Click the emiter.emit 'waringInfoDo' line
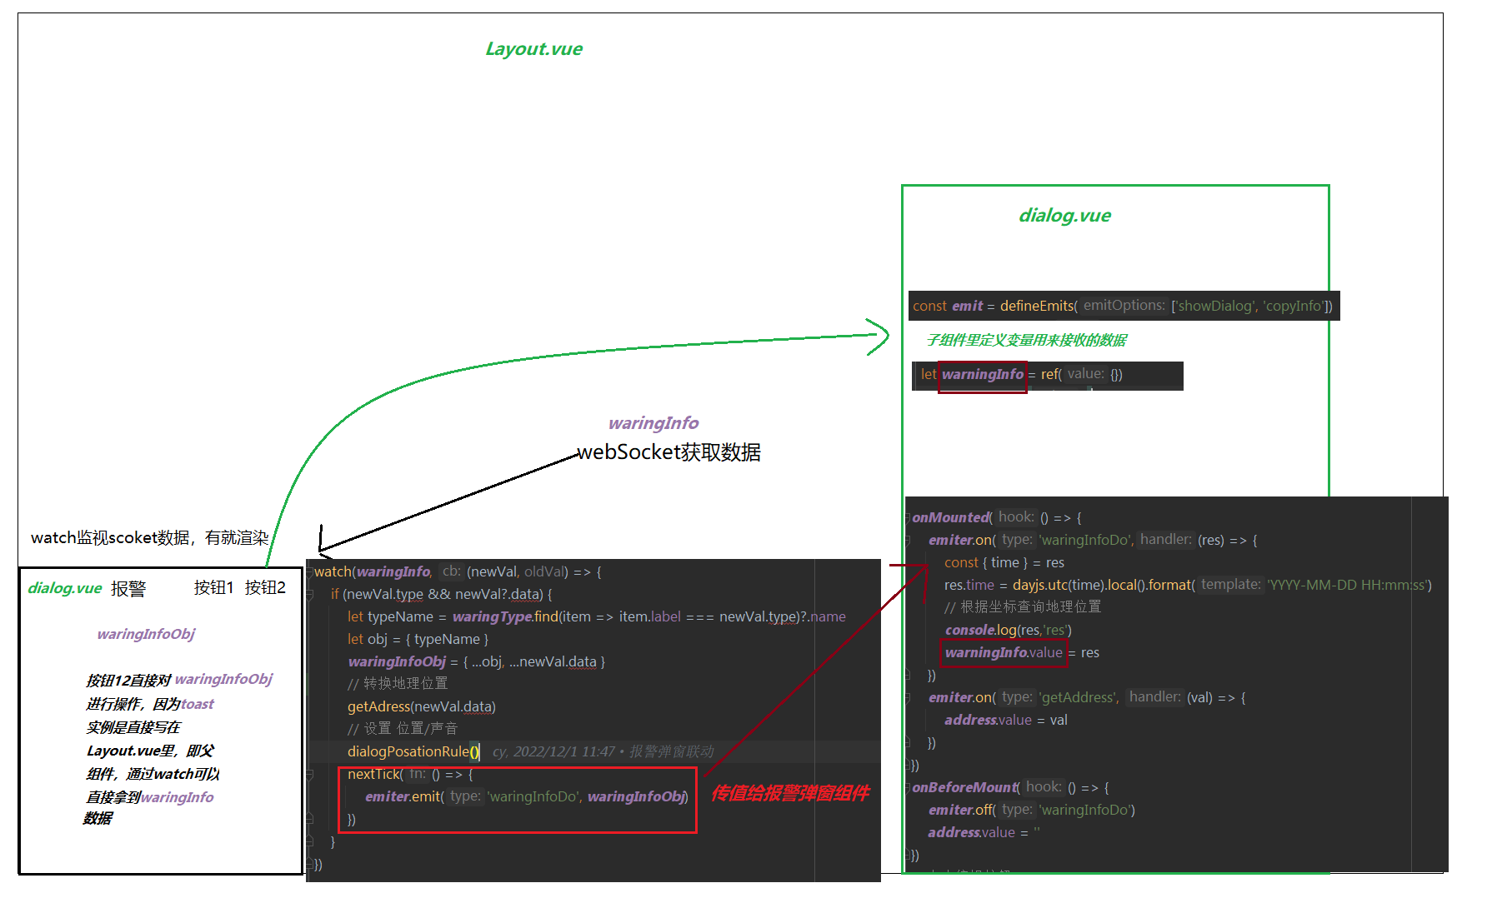Viewport: 1492px width, 923px height. click(526, 797)
